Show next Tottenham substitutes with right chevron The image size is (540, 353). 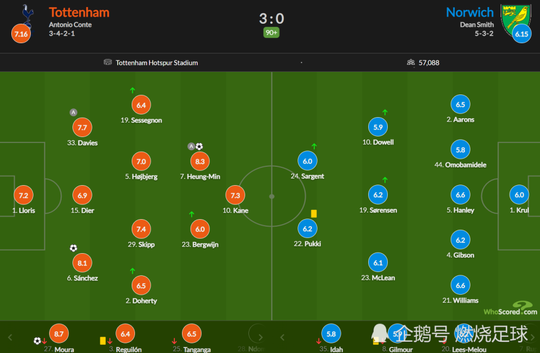click(260, 337)
